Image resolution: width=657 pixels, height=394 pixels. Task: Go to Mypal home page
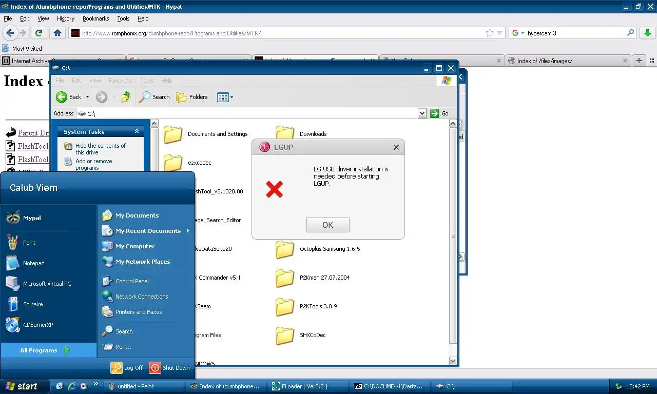(57, 33)
